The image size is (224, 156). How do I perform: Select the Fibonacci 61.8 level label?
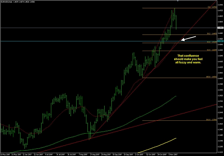click(212, 50)
